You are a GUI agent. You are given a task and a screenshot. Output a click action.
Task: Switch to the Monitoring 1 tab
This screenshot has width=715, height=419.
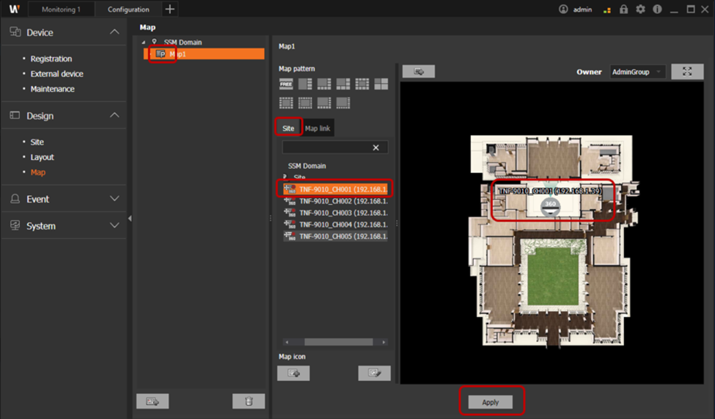coord(62,10)
